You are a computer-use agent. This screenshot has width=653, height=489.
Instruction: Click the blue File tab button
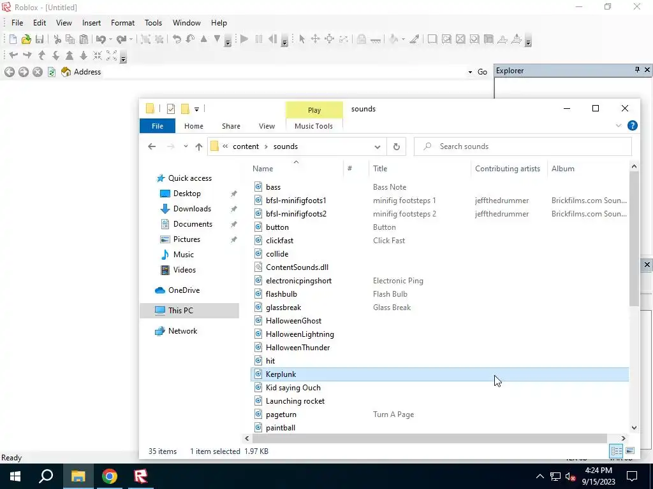(x=158, y=126)
